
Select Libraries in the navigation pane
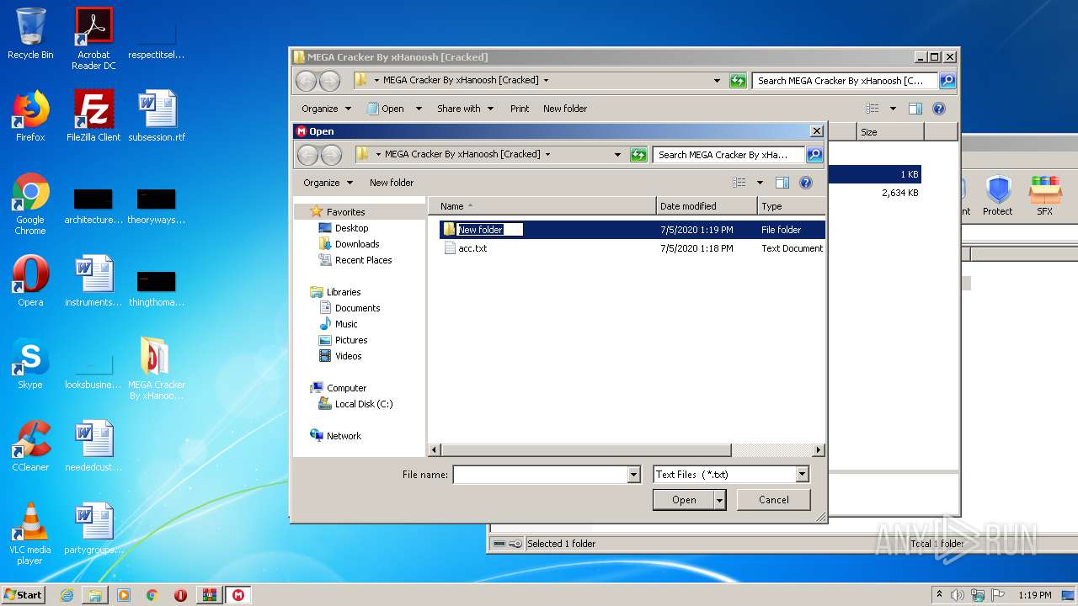(x=343, y=292)
